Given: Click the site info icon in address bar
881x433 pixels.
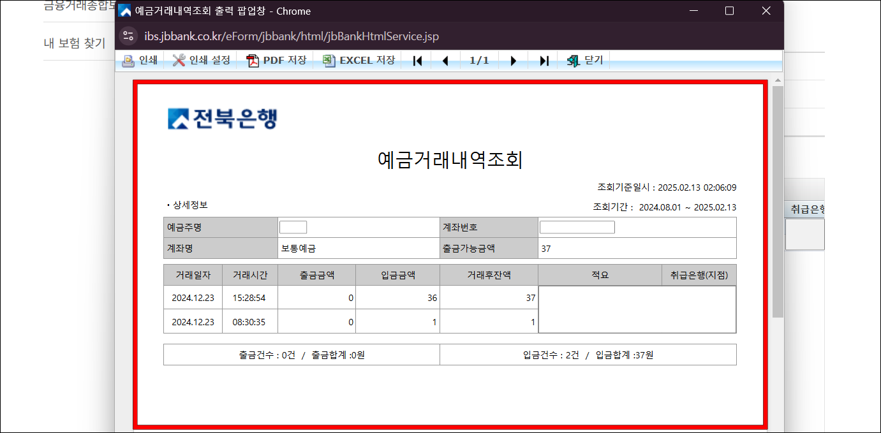Looking at the screenshot, I should pyautogui.click(x=128, y=36).
